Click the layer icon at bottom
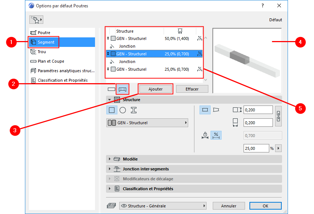314x214 pixels. (112, 206)
